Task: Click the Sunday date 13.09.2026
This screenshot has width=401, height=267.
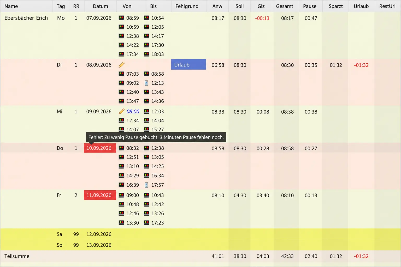Action: coord(99,245)
